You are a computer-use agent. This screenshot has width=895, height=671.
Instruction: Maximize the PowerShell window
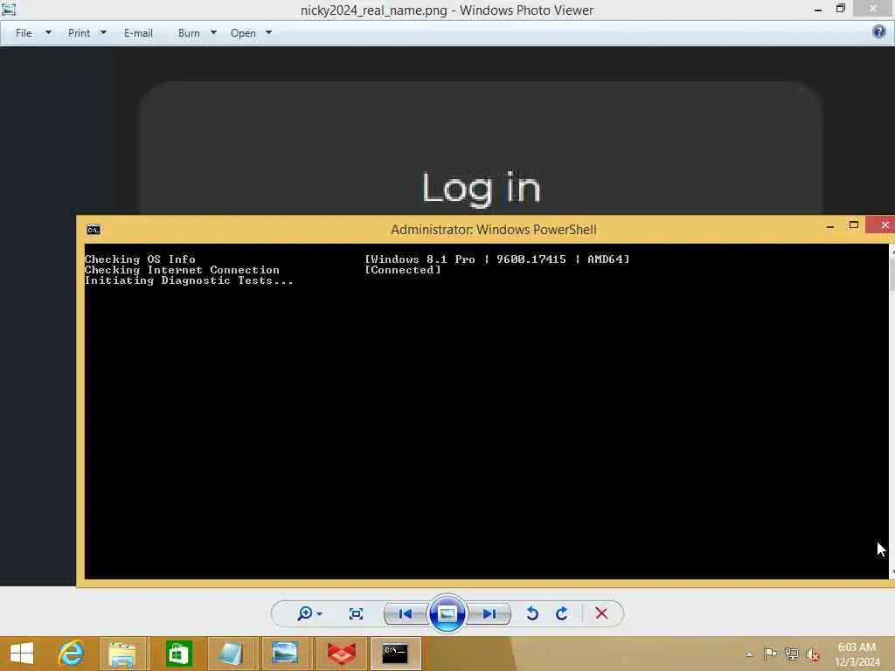click(854, 225)
